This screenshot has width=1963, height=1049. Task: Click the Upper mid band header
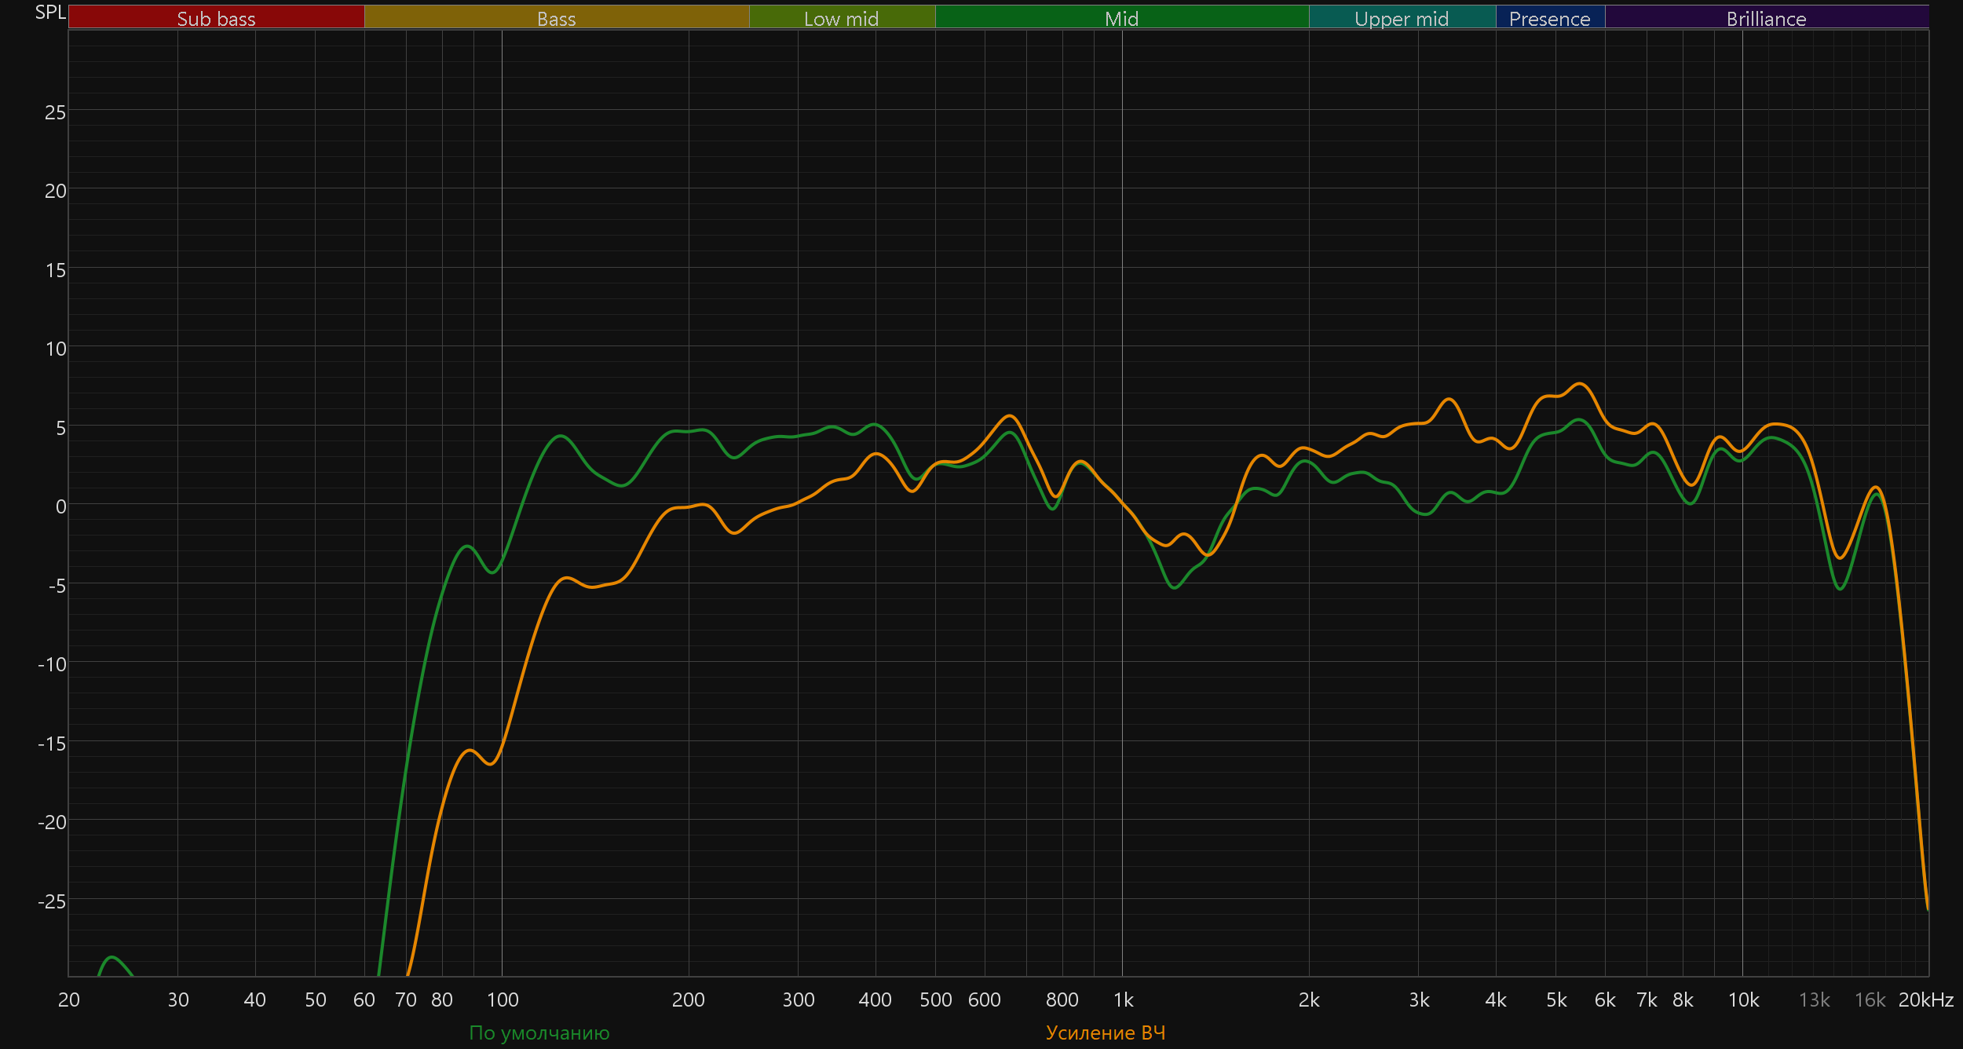coord(1402,18)
